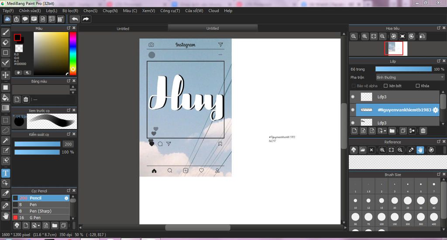Open add-brush dropdown in brush panel
Image resolution: width=447 pixels, height=240 pixels.
(x=39, y=226)
